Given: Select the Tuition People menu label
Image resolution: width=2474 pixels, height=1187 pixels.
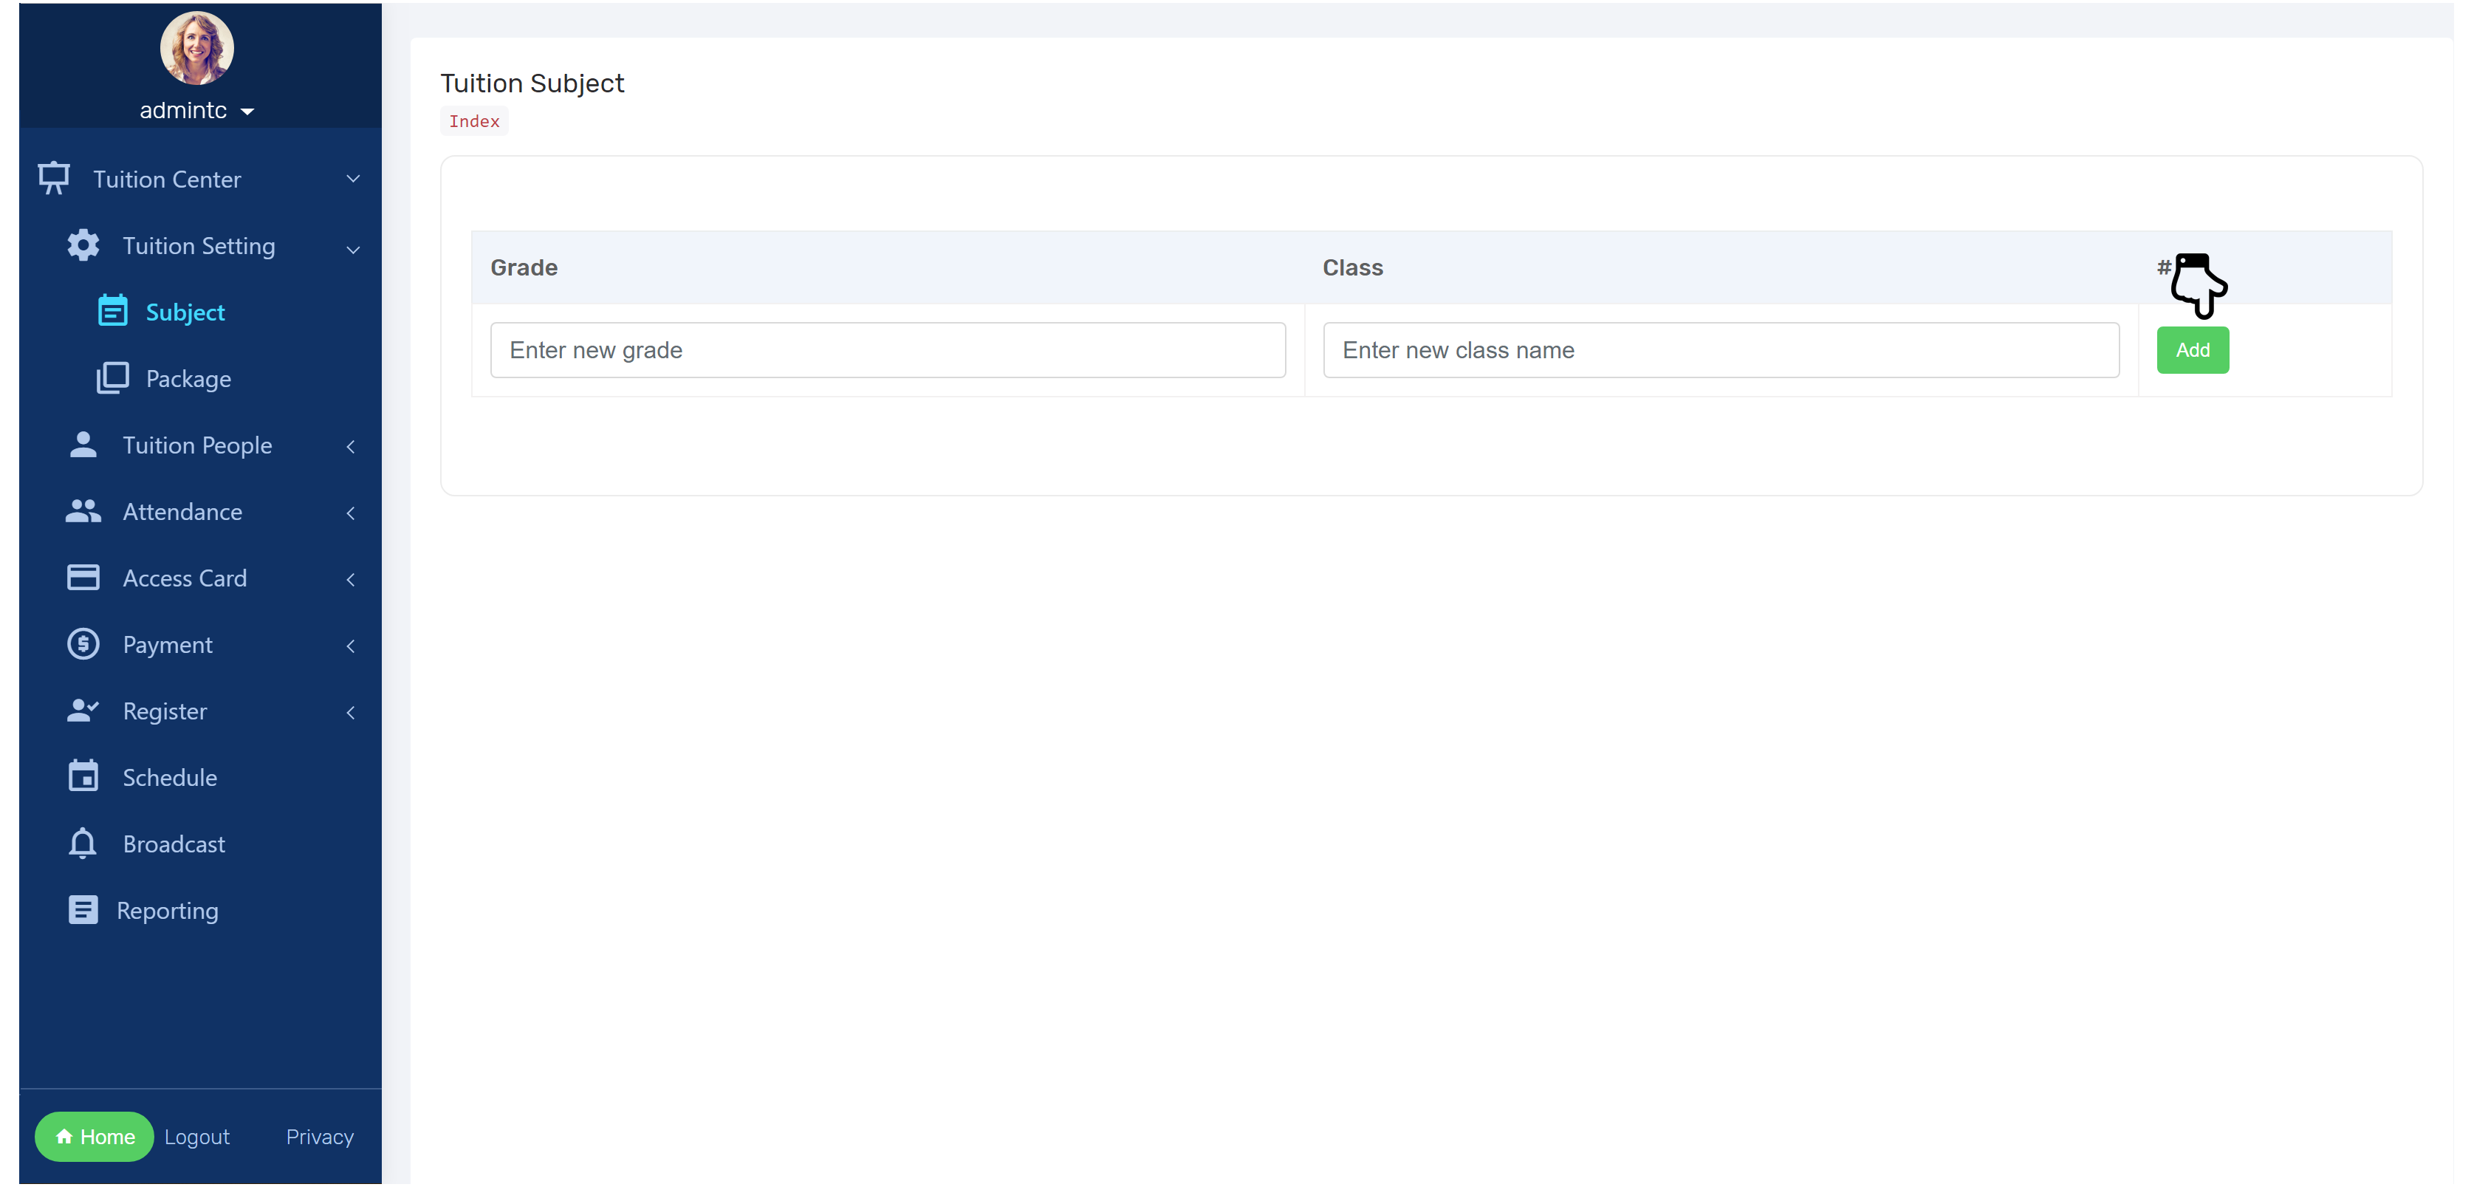Looking at the screenshot, I should 197,445.
